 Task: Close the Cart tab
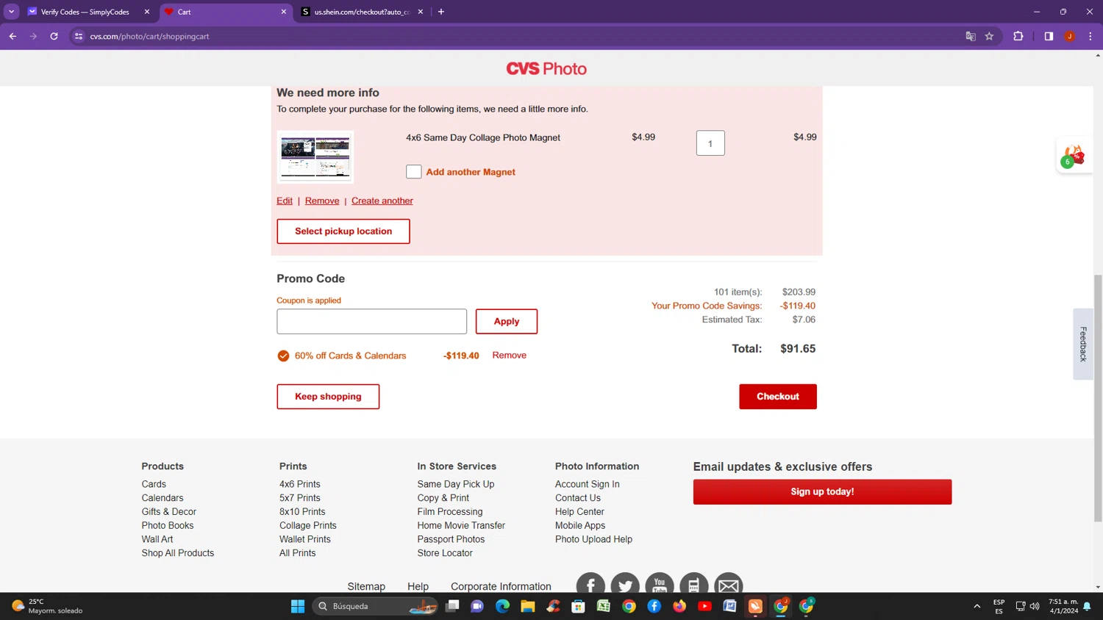284,12
